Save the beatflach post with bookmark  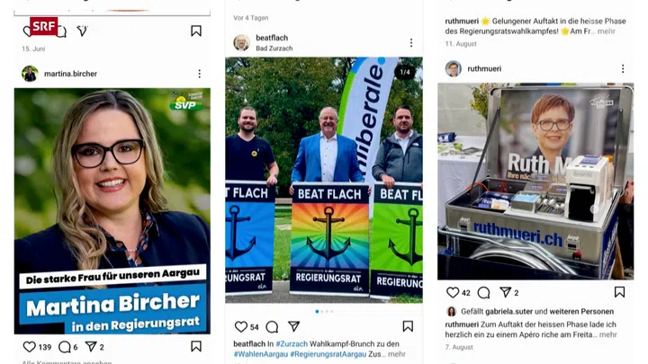tap(408, 326)
